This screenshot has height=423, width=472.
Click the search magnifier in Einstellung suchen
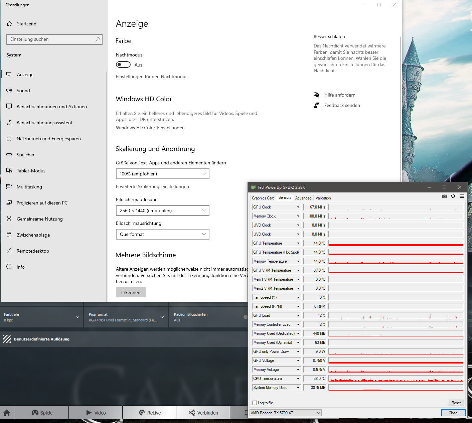tap(98, 39)
